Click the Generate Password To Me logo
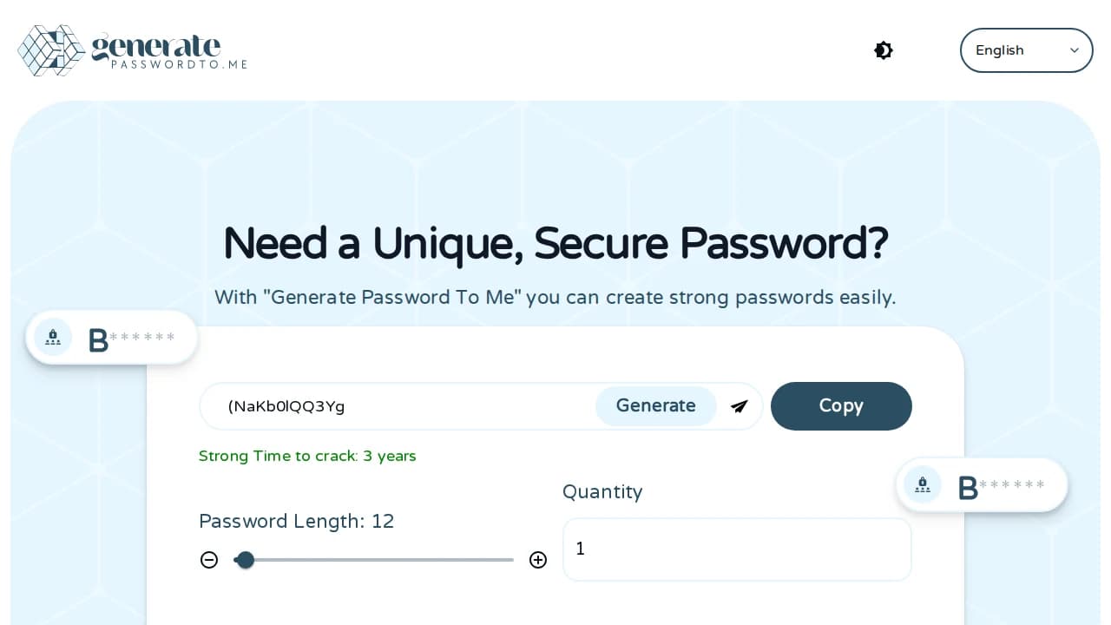Viewport: 1111px width, 625px height. 132,50
